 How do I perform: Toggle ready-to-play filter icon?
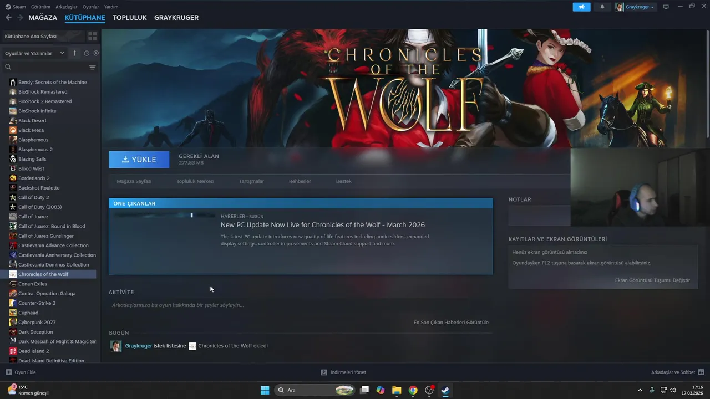click(96, 53)
